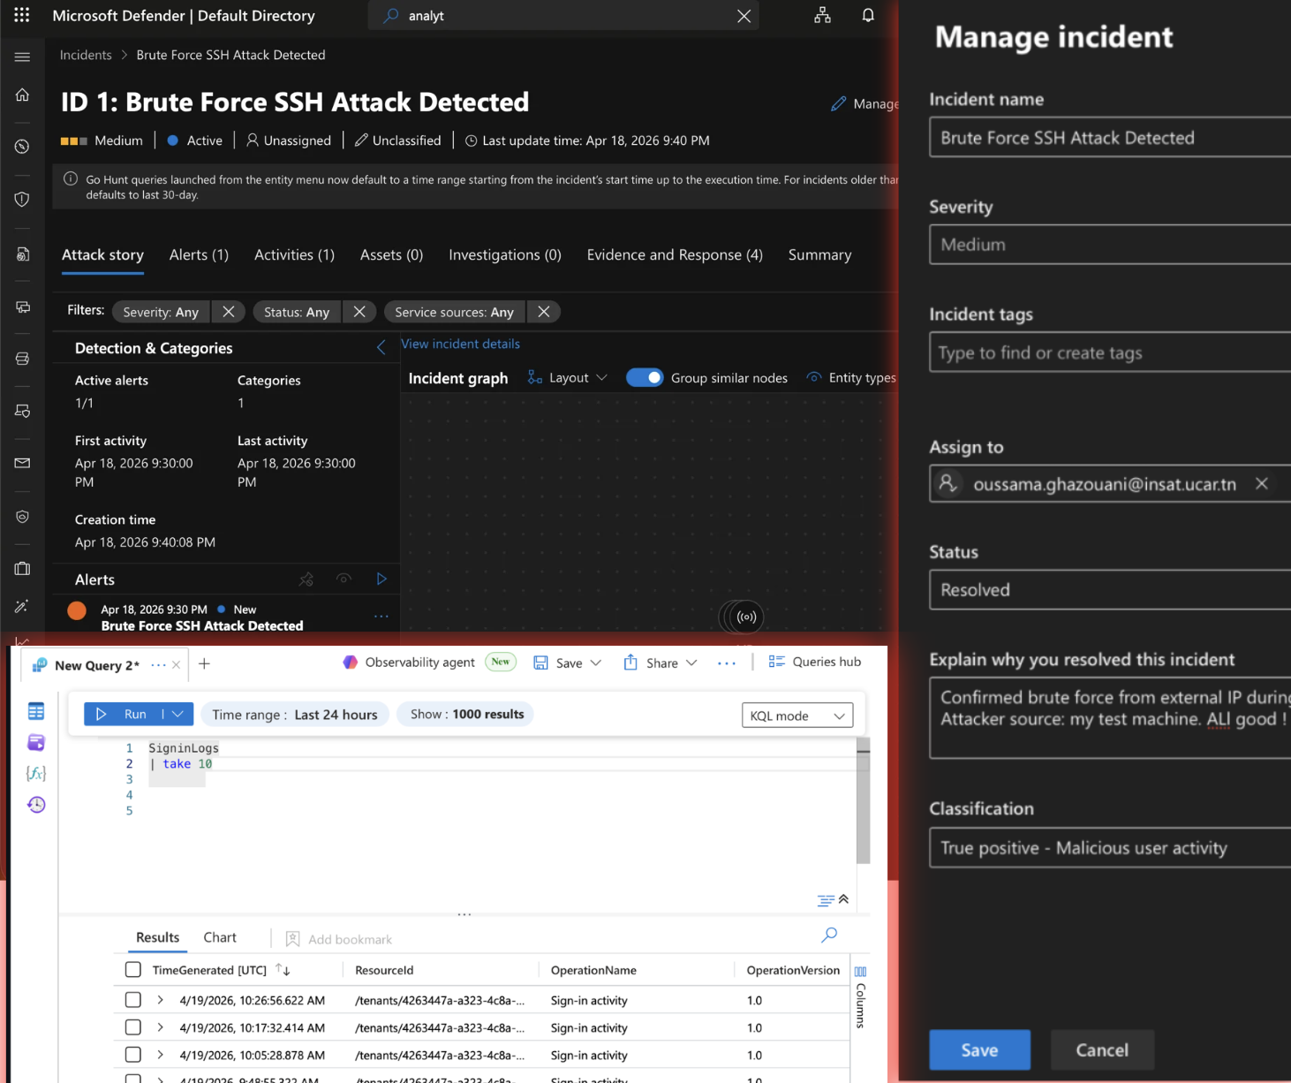The width and height of the screenshot is (1291, 1083).
Task: Expand the hamburger navigation menu
Action: point(23,57)
